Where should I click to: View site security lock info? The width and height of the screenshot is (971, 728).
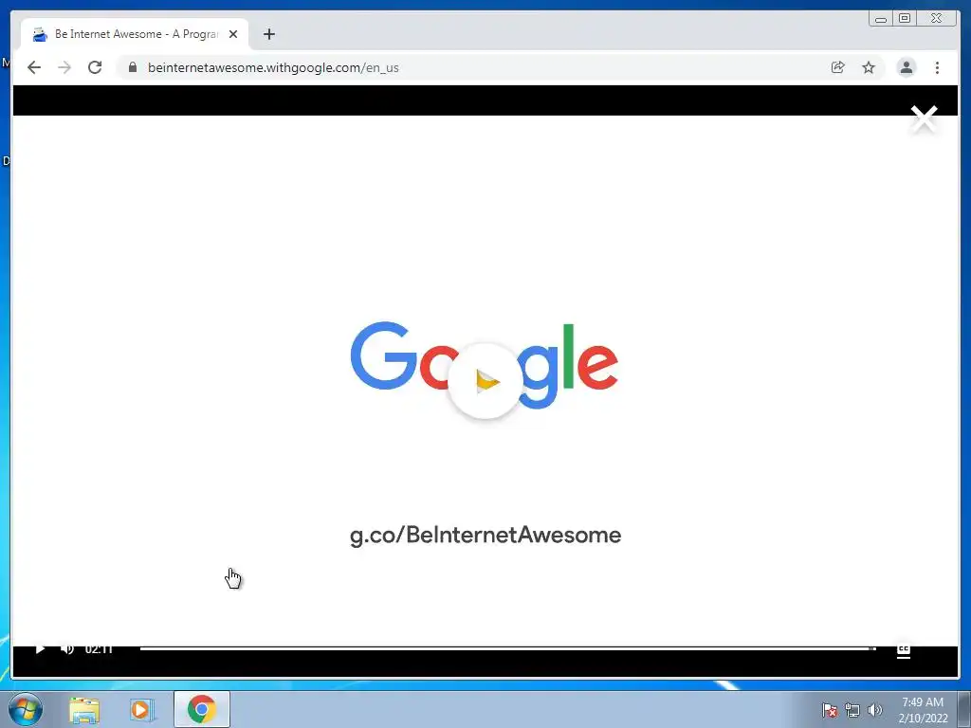point(133,67)
